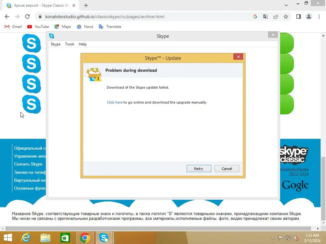Open Internet Explorer from the taskbar

(x=26, y=238)
